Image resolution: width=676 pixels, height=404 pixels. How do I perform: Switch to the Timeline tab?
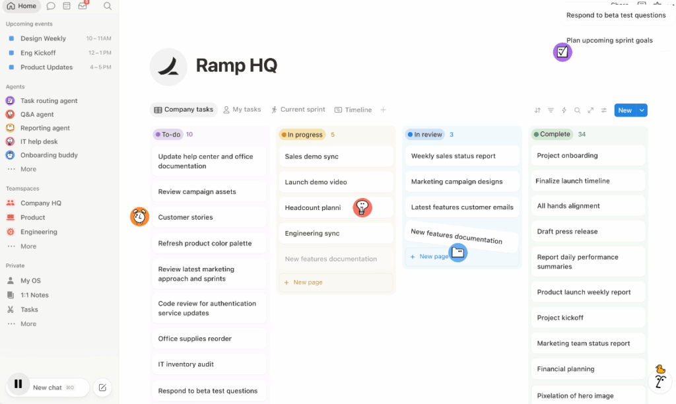tap(353, 110)
